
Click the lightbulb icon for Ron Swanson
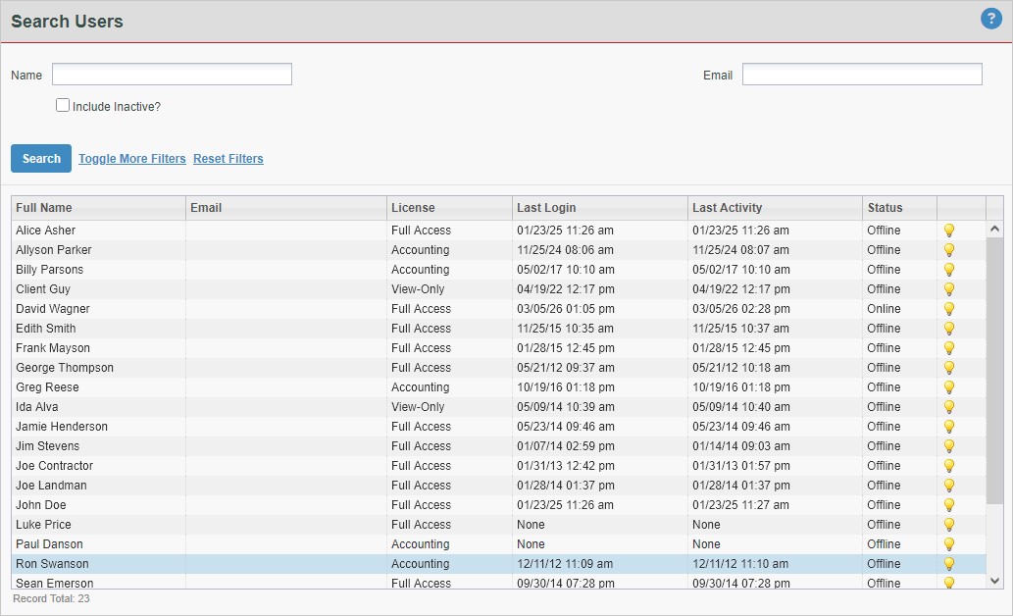(948, 564)
